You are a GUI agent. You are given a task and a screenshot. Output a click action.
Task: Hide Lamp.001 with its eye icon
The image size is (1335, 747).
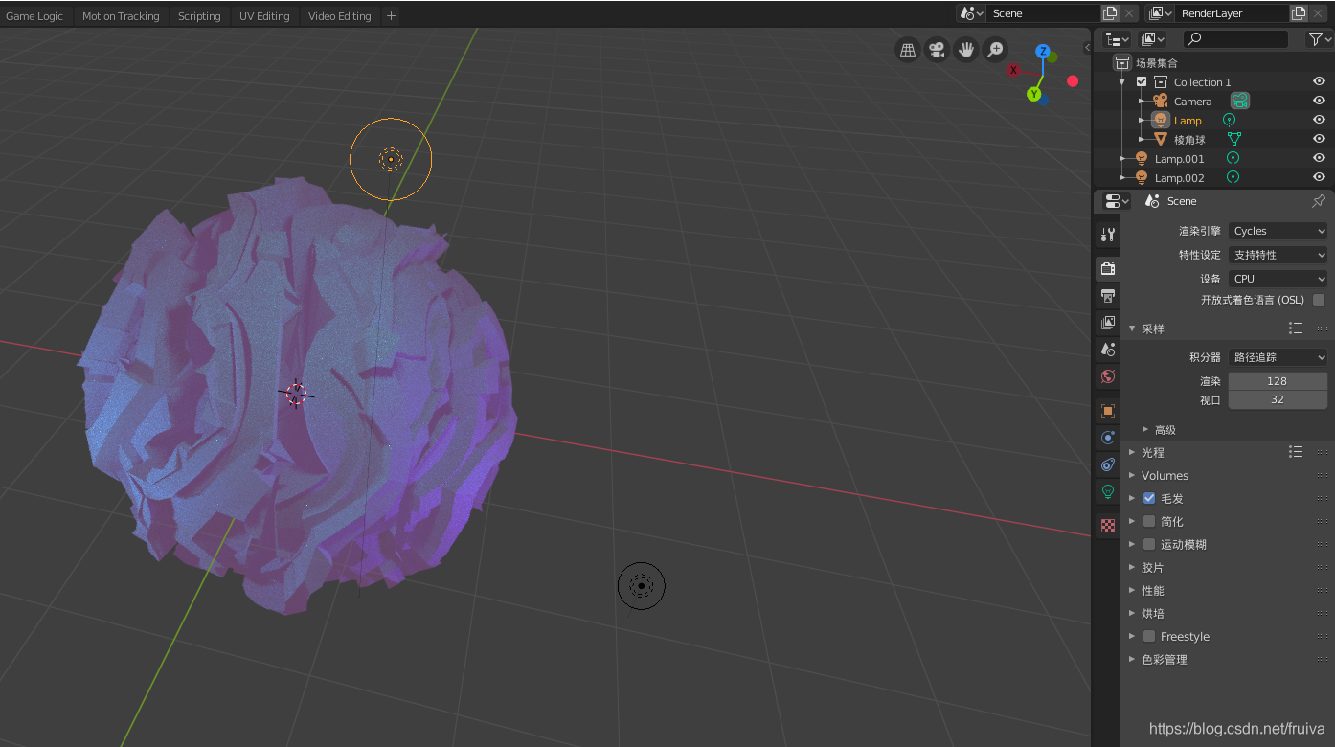coord(1319,158)
